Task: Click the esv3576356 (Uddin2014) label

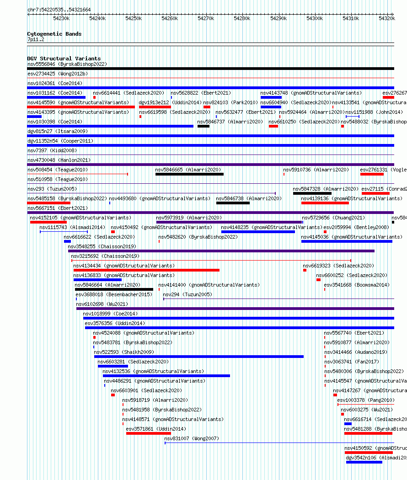Action: pyautogui.click(x=115, y=324)
